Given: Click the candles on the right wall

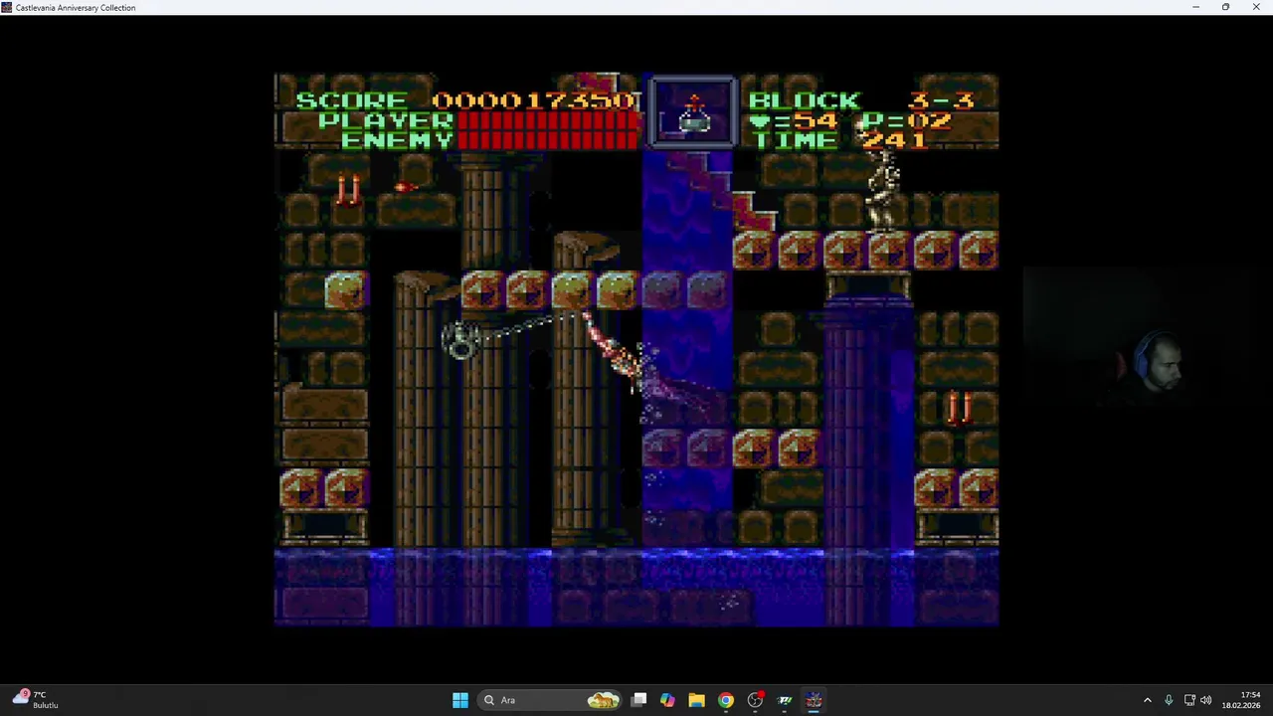Looking at the screenshot, I should coord(959,407).
